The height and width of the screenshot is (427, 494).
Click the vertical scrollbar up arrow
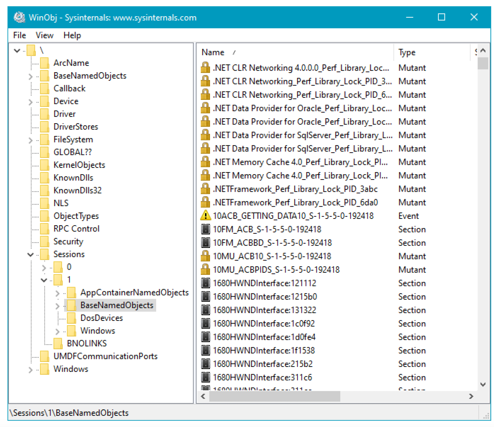(x=483, y=50)
